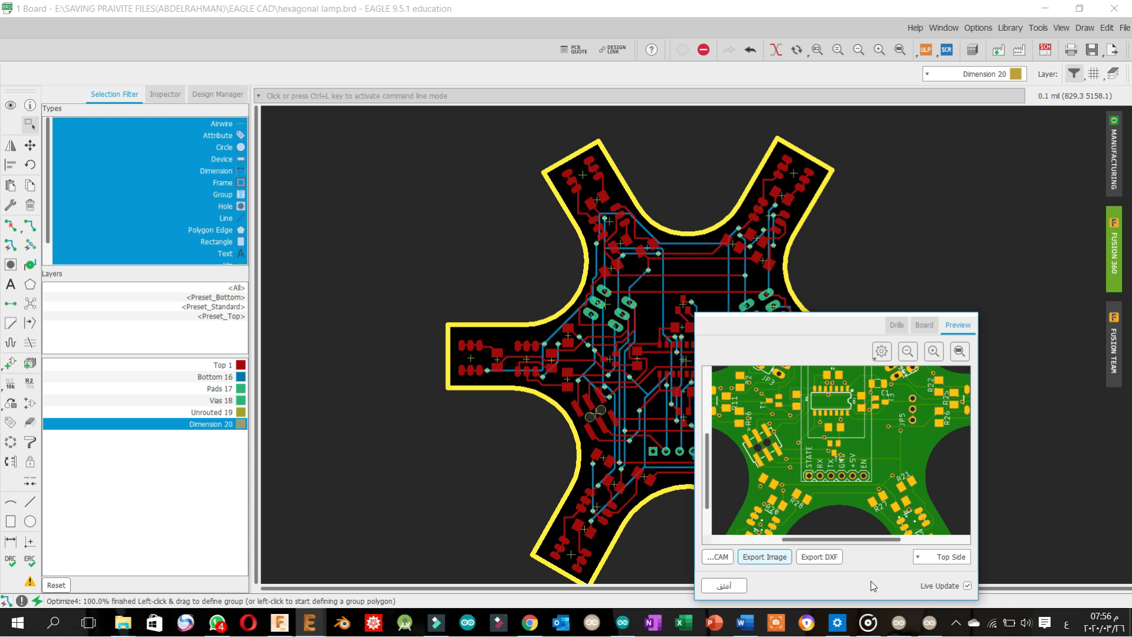1132x637 pixels.
Task: Click the CAM button in preview
Action: (x=718, y=557)
